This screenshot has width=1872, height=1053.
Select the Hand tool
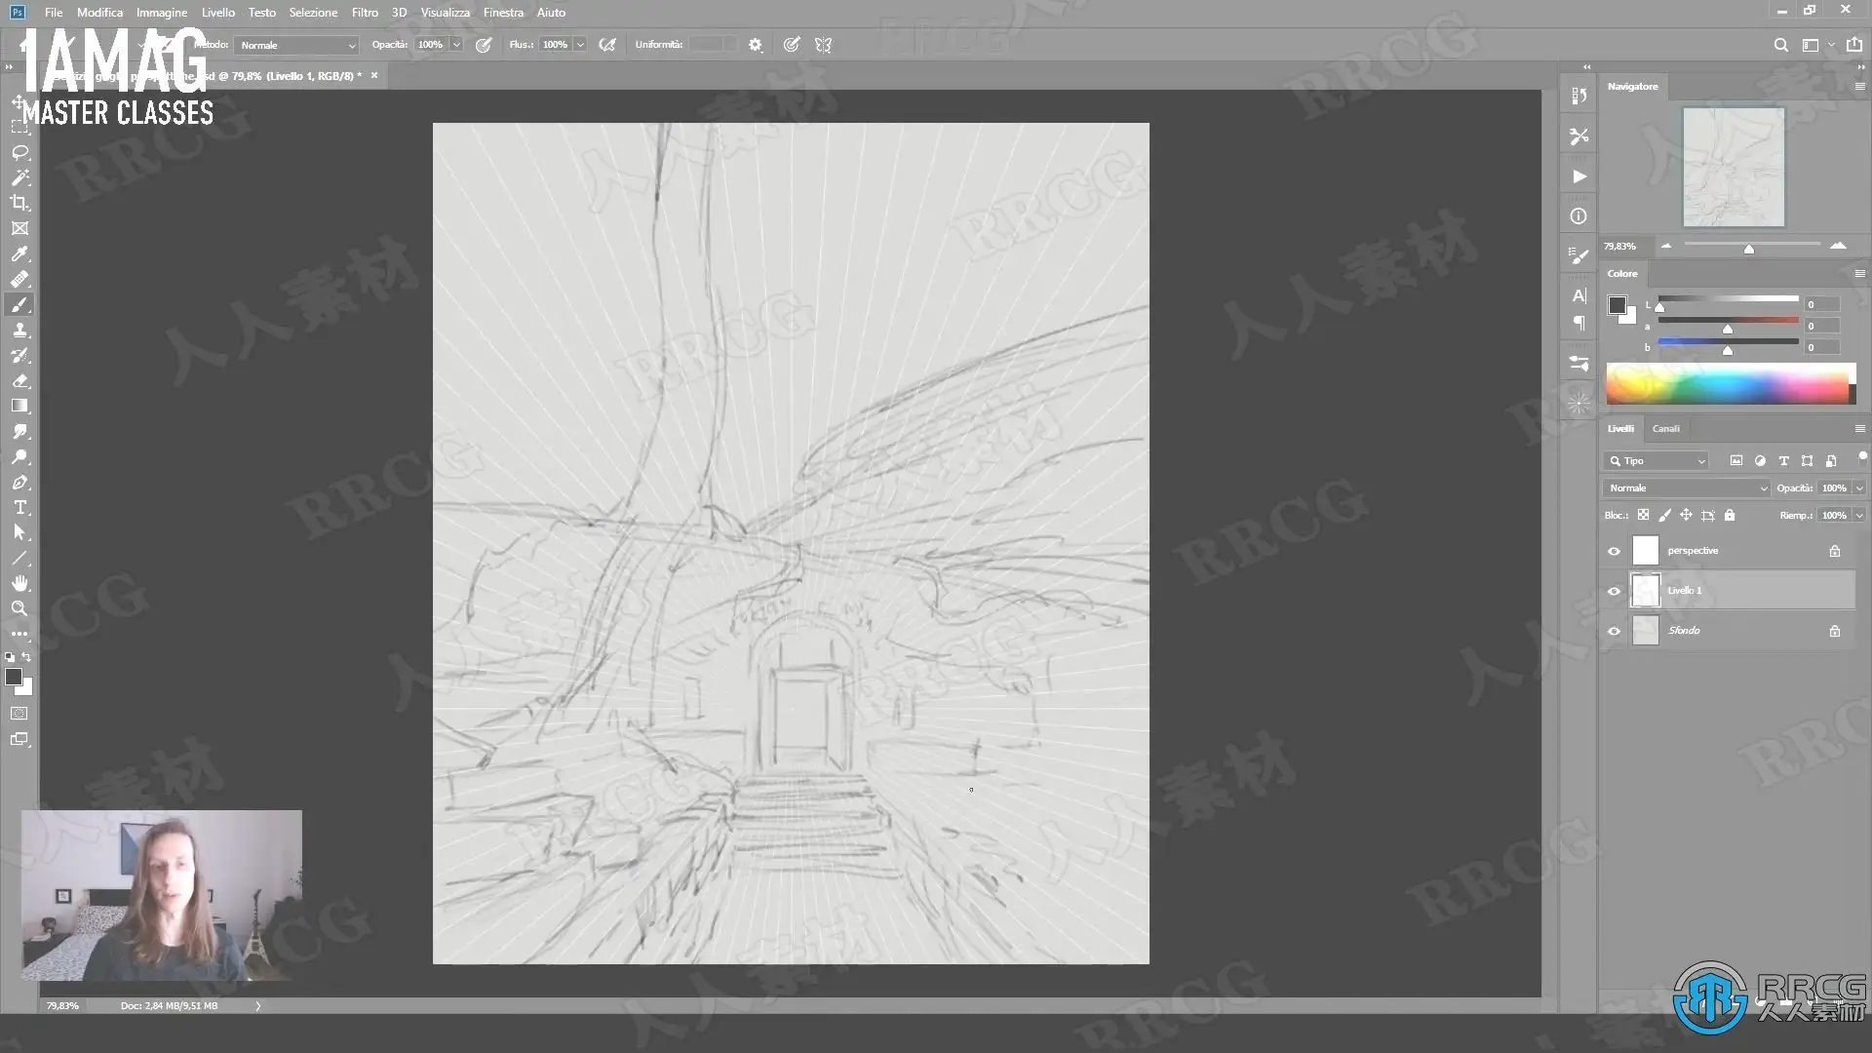[x=19, y=583]
